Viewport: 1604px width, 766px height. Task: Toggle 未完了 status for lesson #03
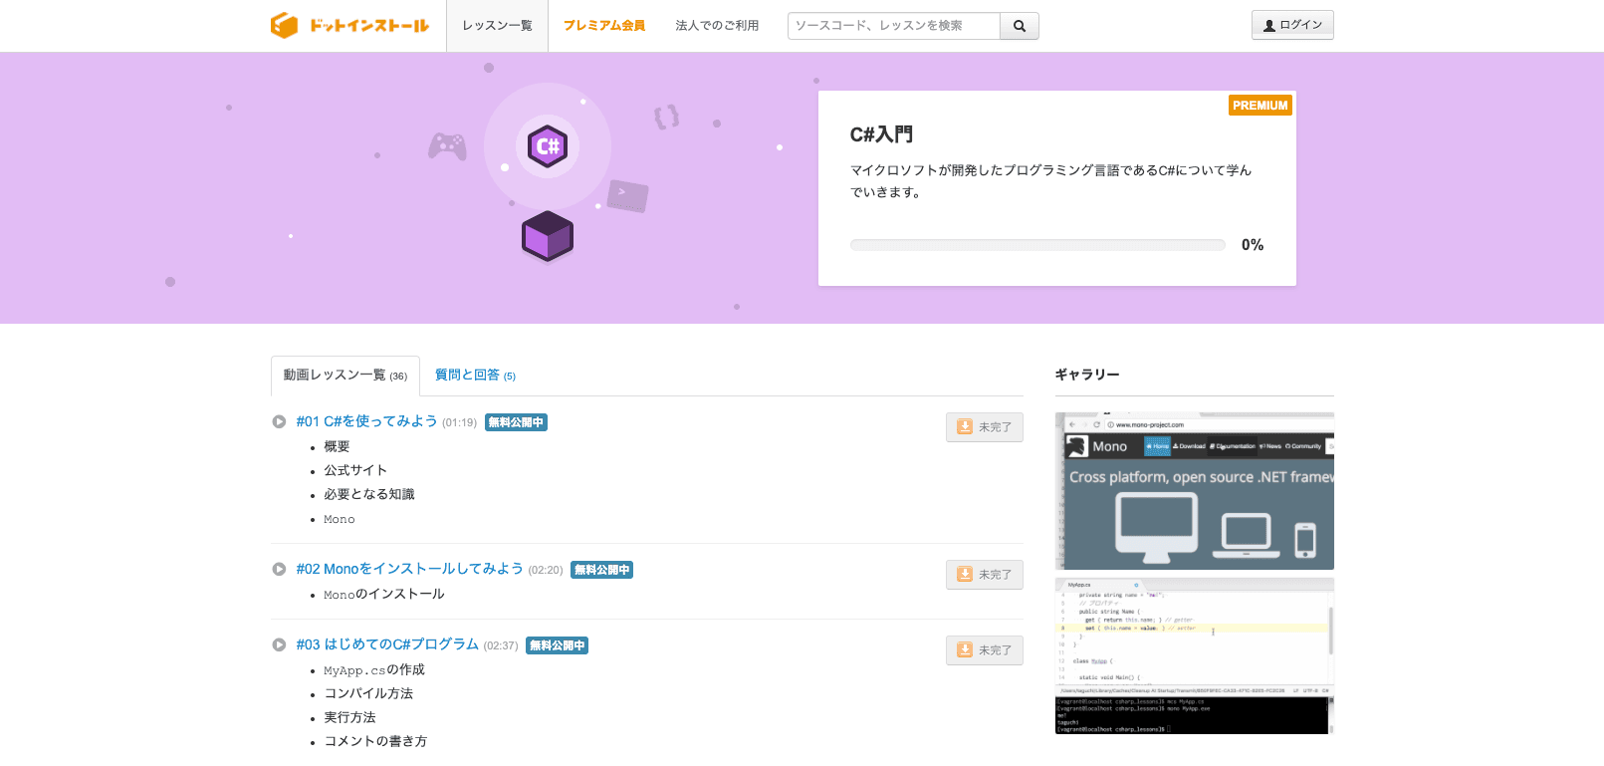click(x=984, y=650)
